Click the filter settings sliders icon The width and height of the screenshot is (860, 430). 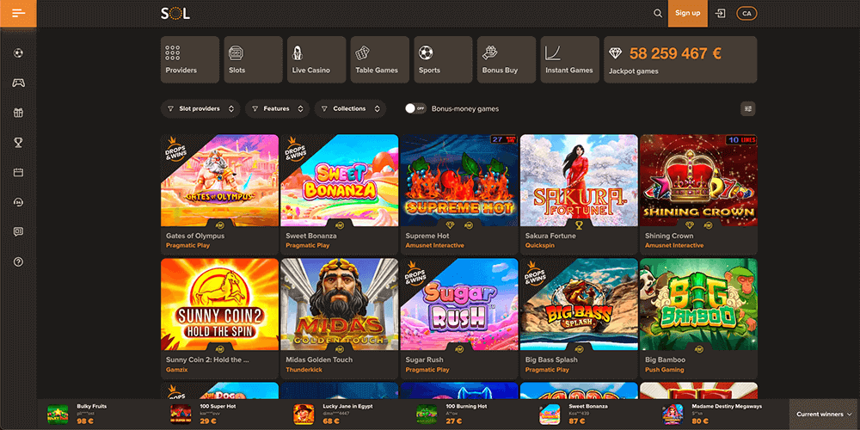[x=747, y=108]
